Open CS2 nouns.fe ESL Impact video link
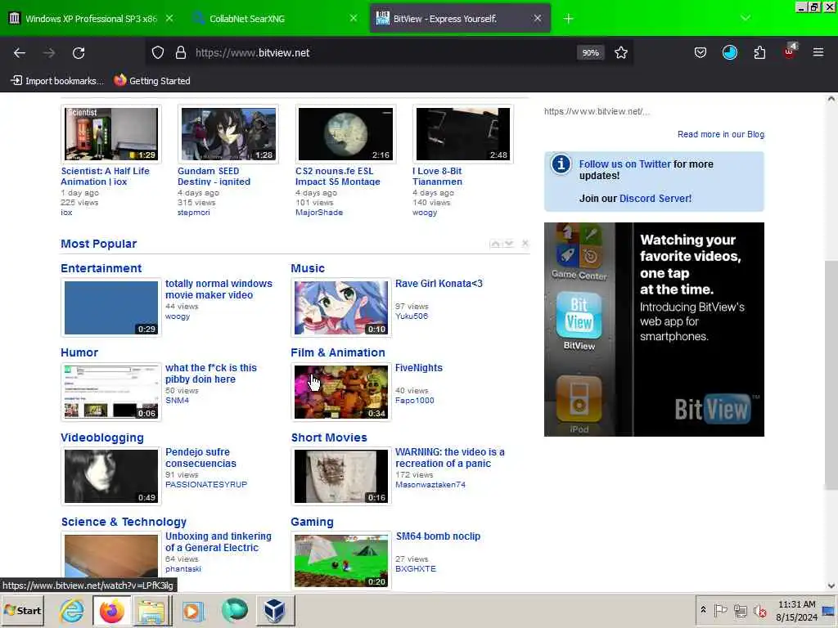The width and height of the screenshot is (838, 628). pyautogui.click(x=338, y=177)
